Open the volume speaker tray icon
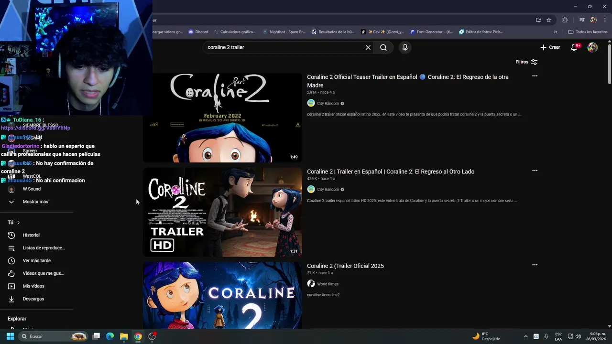 point(578,336)
